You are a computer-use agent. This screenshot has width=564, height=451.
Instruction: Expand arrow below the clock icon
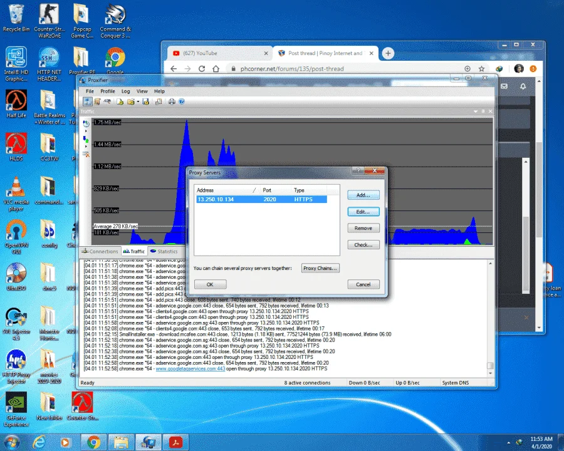86,132
